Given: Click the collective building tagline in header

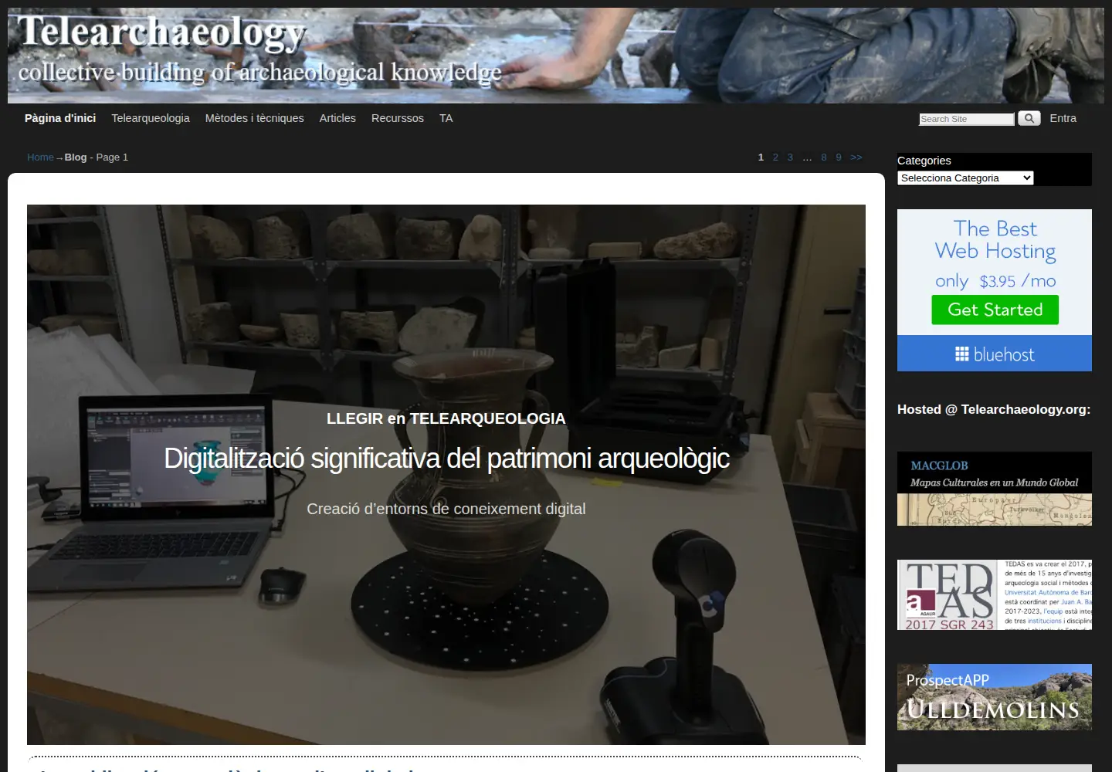Looking at the screenshot, I should coord(259,72).
